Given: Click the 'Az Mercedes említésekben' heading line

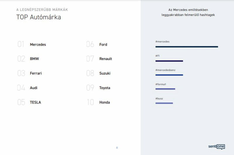Looking at the screenshot, I should (188, 10).
